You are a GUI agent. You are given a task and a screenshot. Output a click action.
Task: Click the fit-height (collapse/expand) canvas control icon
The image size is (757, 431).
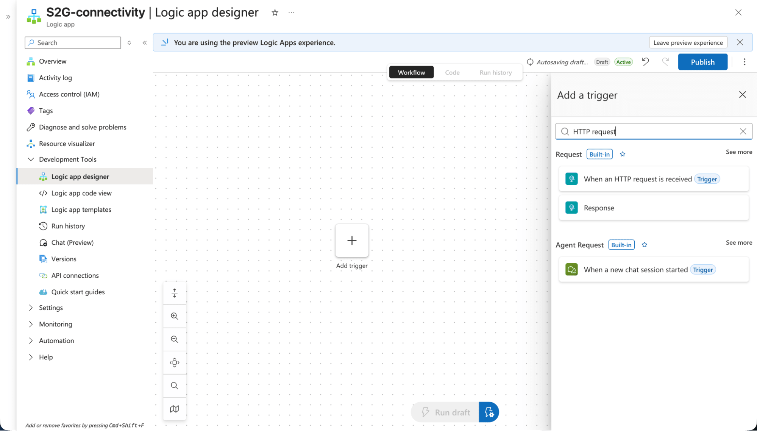[x=175, y=293]
